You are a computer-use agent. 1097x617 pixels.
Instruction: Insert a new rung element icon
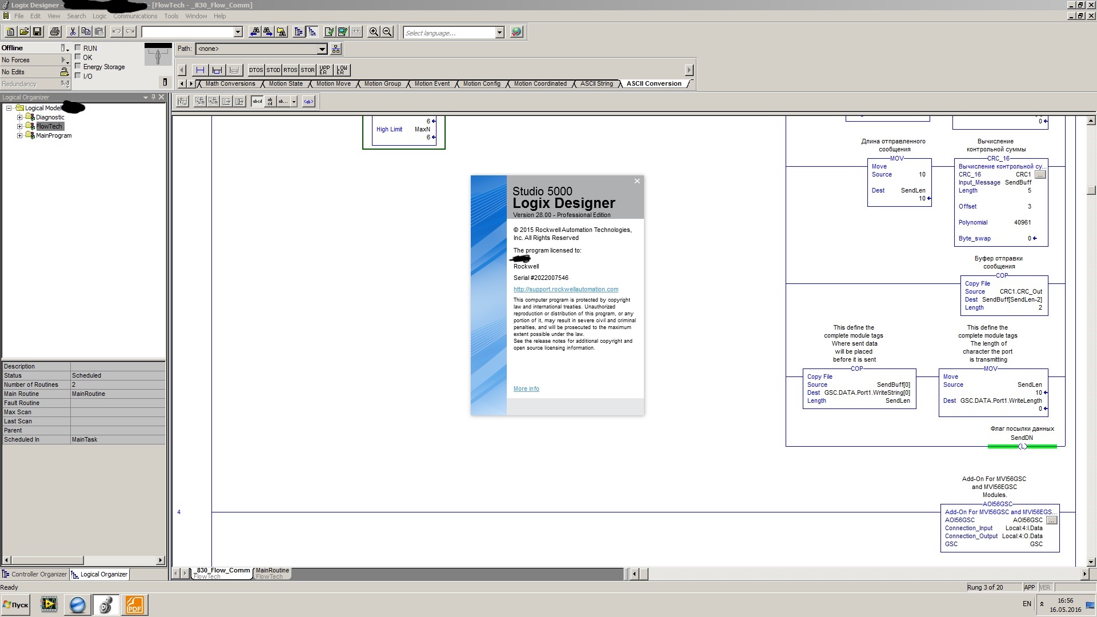point(200,70)
